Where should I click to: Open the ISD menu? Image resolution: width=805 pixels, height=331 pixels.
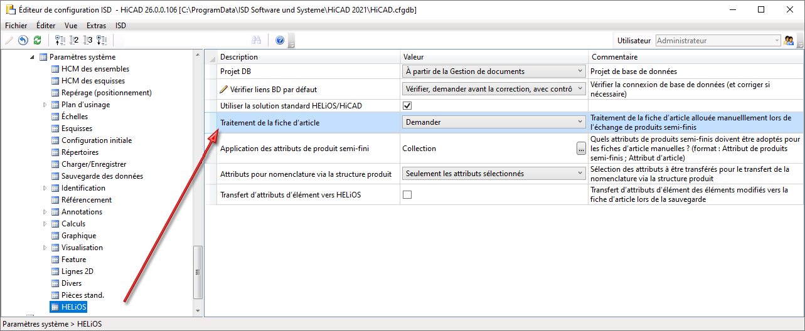pyautogui.click(x=121, y=26)
